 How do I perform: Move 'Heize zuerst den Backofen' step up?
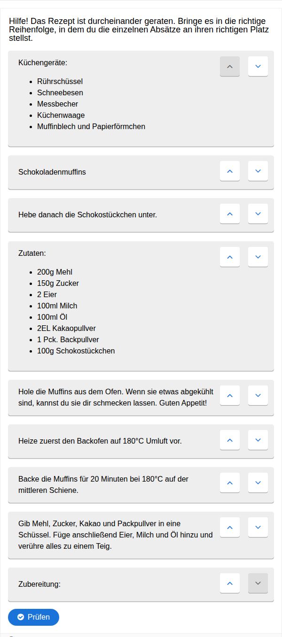230,440
